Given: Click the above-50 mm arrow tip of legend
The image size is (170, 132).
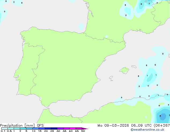Looking at the screenshot, I should [85, 128].
